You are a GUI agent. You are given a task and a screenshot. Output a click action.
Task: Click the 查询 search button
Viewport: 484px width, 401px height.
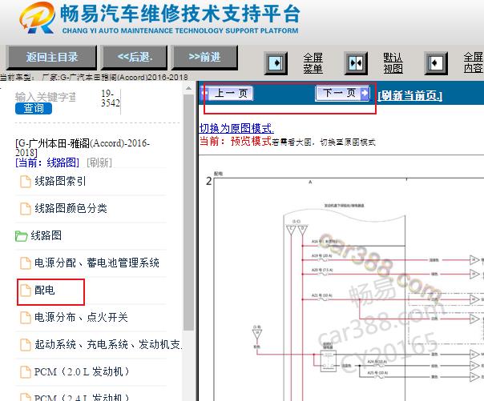click(34, 109)
